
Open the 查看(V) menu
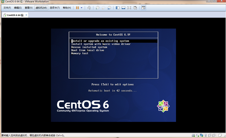pos(28,8)
